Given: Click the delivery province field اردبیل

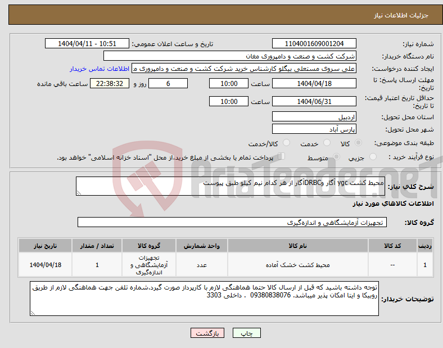Looking at the screenshot, I should point(314,116).
